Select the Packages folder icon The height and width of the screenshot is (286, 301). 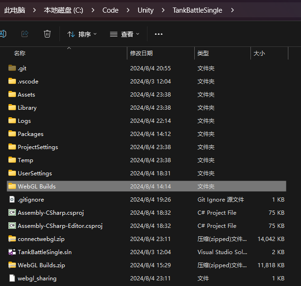(x=12, y=134)
